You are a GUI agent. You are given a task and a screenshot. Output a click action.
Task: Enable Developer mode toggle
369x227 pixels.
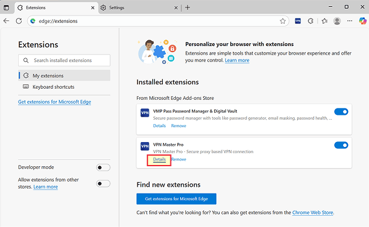pos(103,167)
